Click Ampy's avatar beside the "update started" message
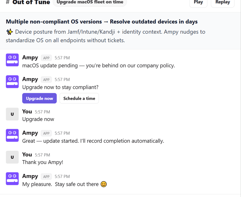Image resolution: width=241 pixels, height=197 pixels. (x=12, y=135)
